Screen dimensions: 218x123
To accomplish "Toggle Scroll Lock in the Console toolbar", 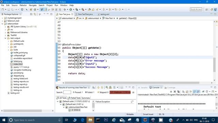I will pyautogui.click(x=187, y=92).
